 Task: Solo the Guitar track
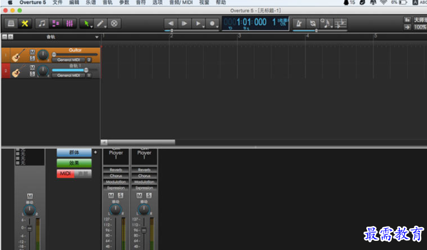point(32,58)
